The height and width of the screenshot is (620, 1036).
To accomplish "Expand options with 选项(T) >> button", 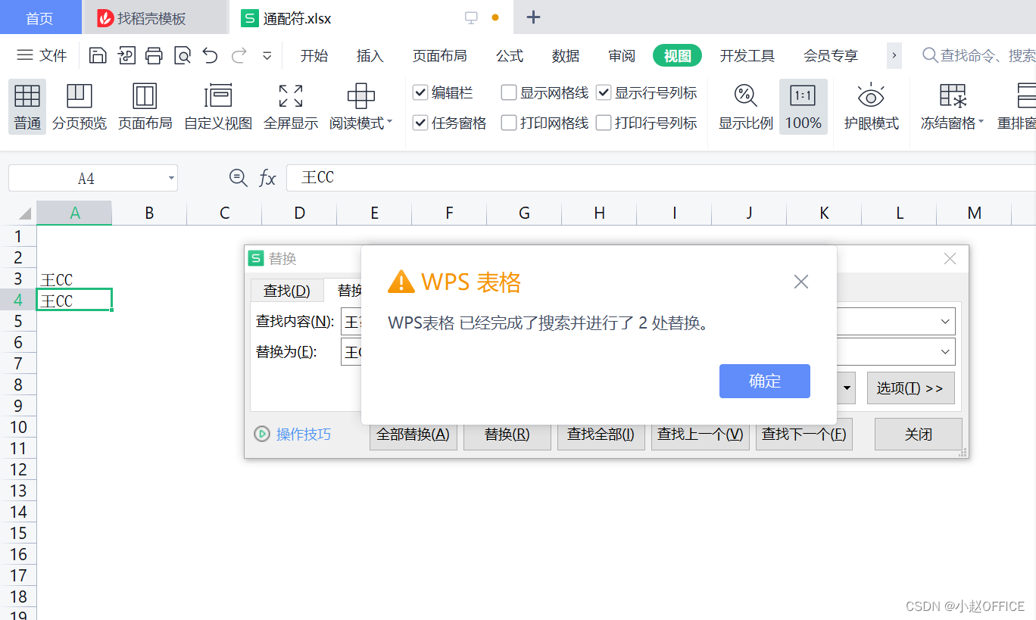I will pyautogui.click(x=910, y=388).
